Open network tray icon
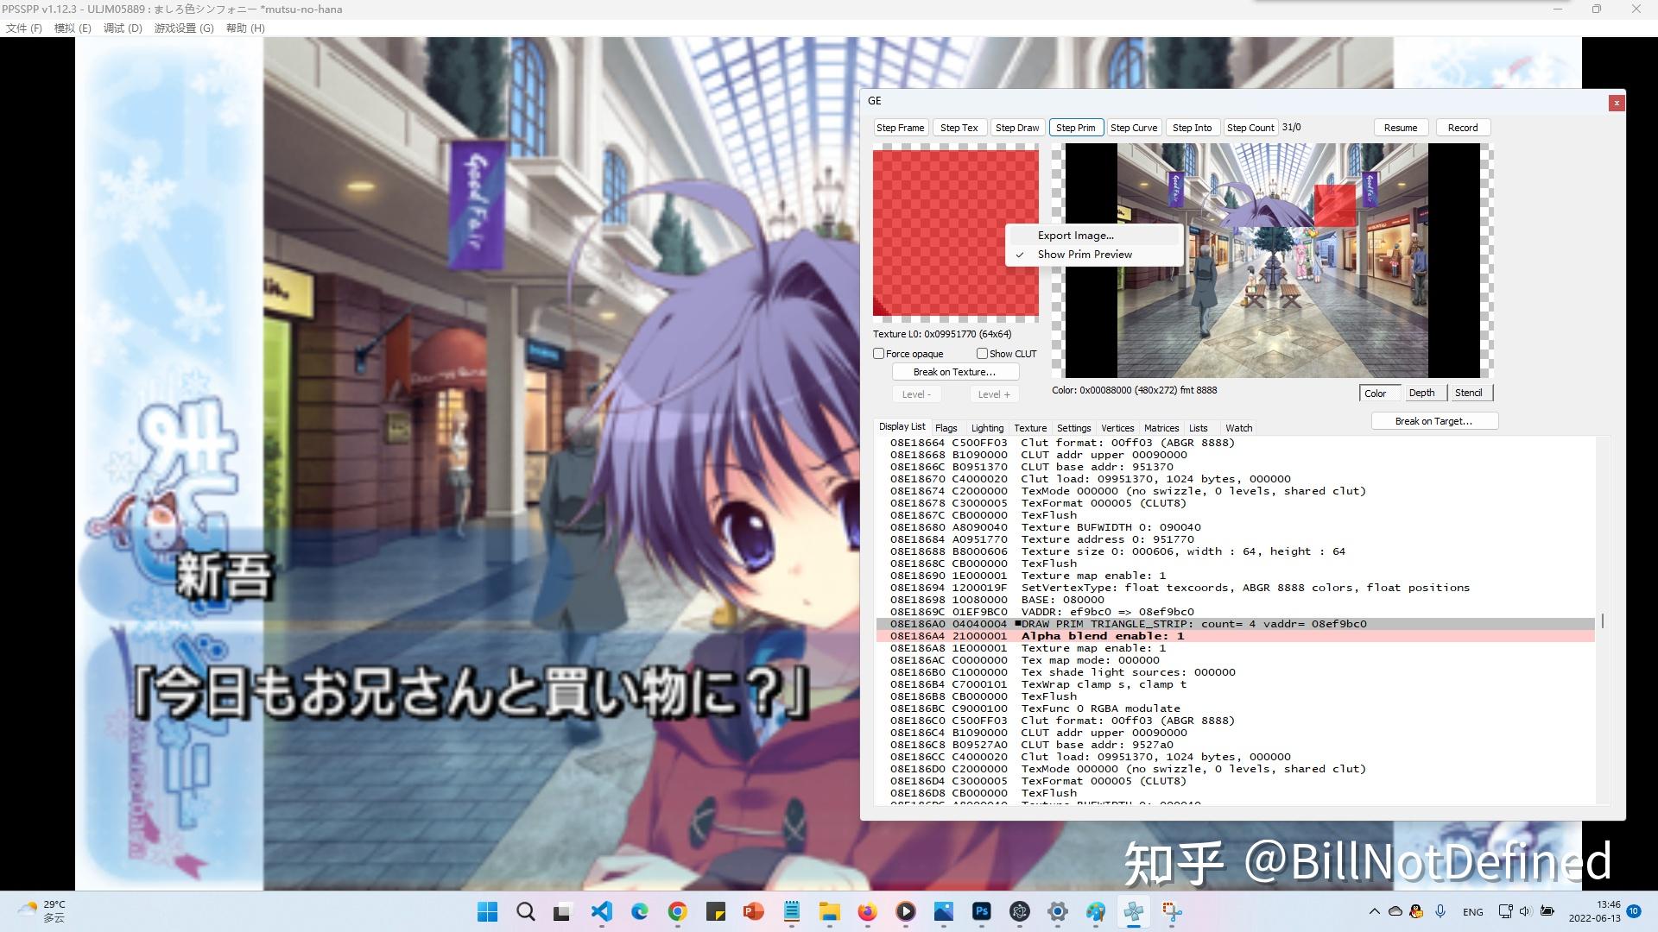Viewport: 1658px width, 932px height. click(x=1505, y=911)
